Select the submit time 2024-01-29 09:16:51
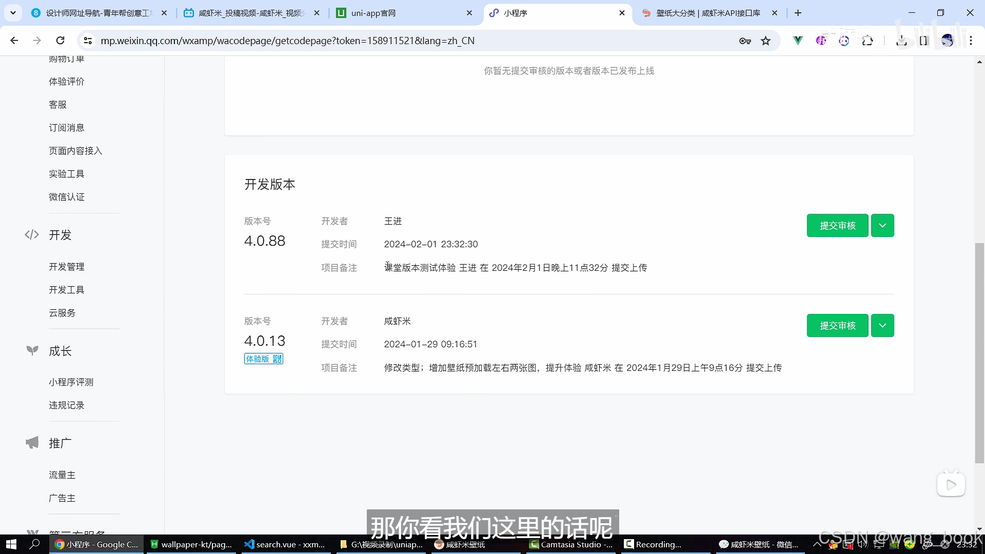 (430, 344)
